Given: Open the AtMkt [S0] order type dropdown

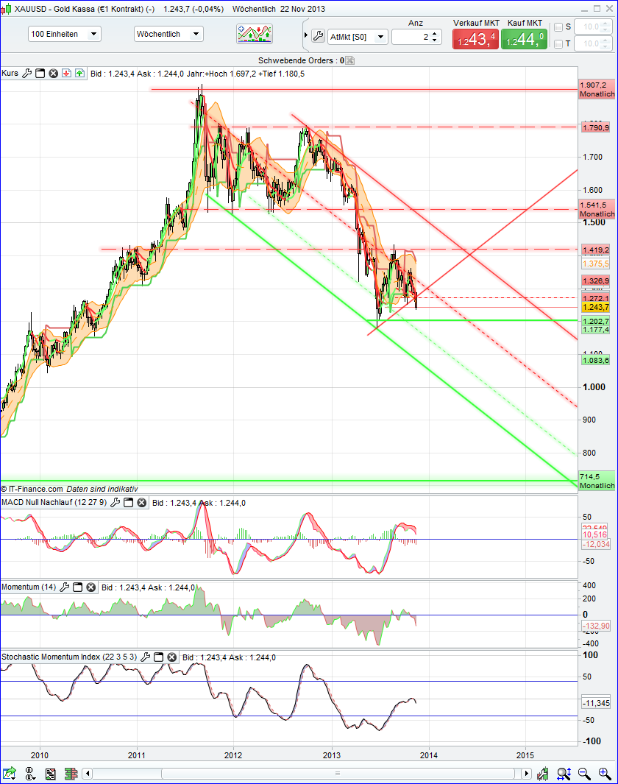Looking at the screenshot, I should point(380,35).
